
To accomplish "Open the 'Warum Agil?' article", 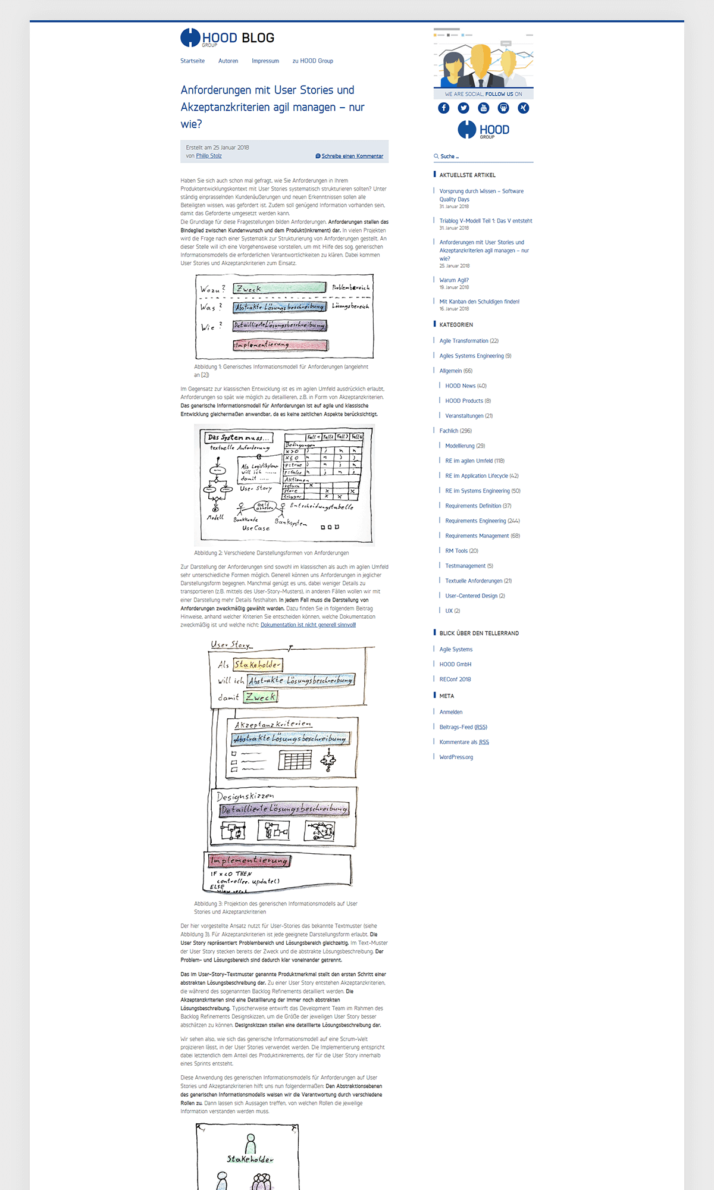I will (454, 280).
